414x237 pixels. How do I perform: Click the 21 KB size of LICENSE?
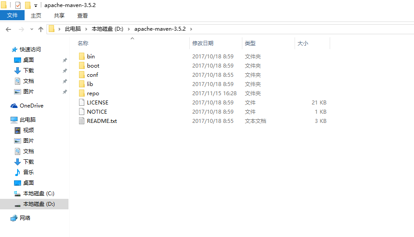[x=319, y=102]
